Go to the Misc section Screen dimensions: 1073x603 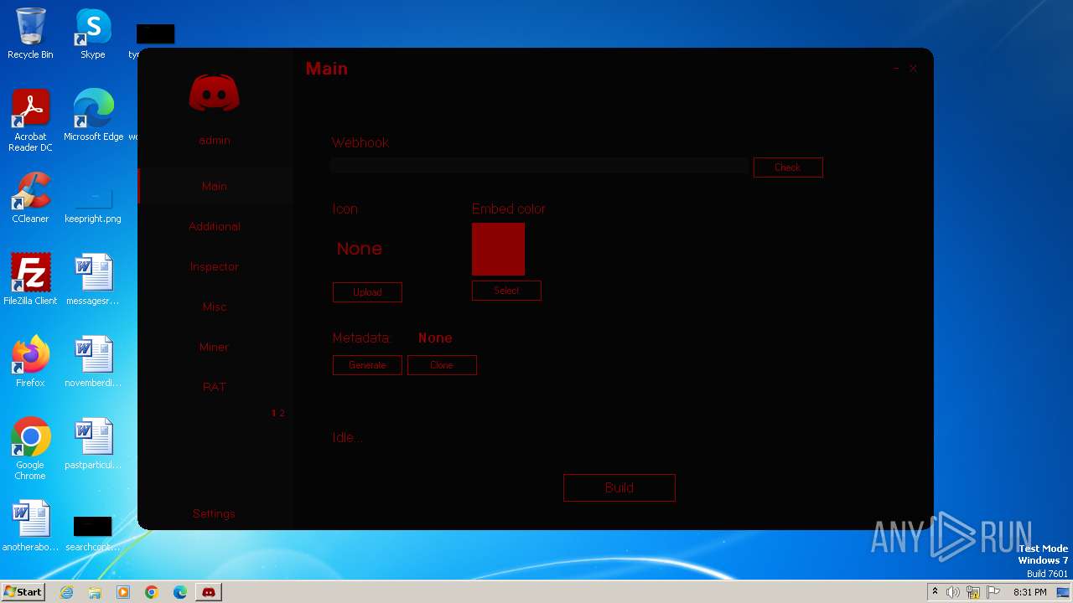tap(215, 307)
